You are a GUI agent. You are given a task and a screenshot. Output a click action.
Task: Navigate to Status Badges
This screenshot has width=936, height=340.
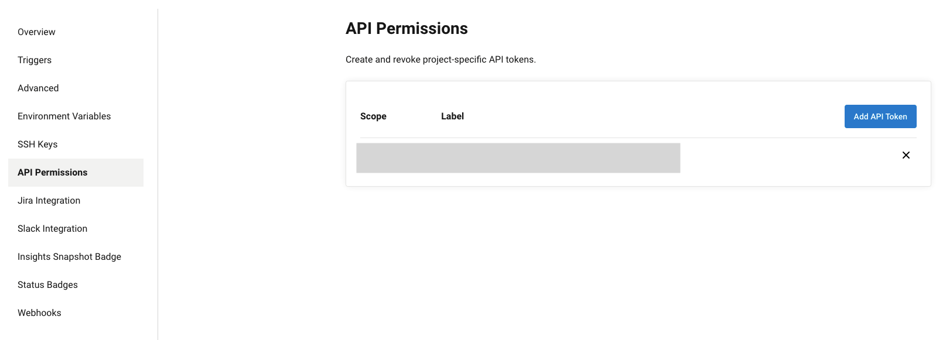(x=47, y=285)
